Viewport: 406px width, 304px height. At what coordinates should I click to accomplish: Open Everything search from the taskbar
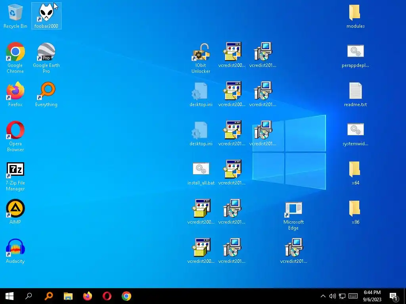click(48, 296)
